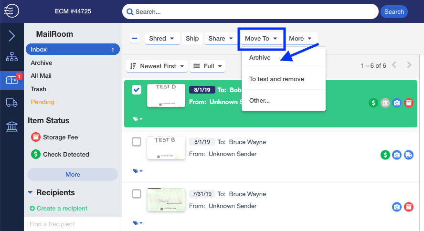Open the TEST B envelope thumbnail
Viewport: 424px width, 231px height.
[166, 147]
